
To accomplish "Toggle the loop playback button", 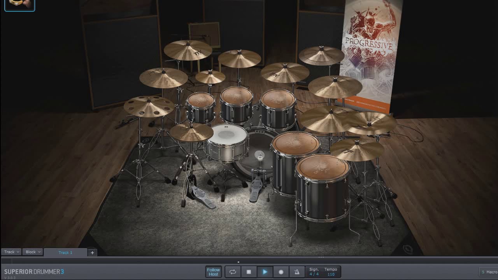I will (233, 272).
